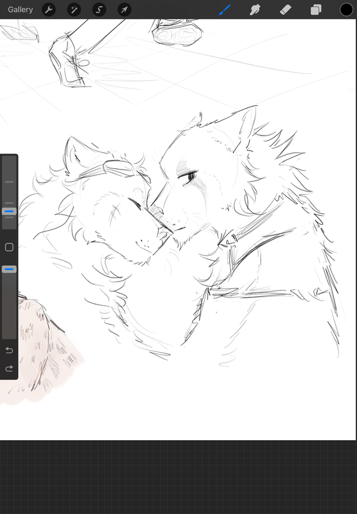Open the black color picker swatch
357x514 pixels.
click(x=346, y=10)
